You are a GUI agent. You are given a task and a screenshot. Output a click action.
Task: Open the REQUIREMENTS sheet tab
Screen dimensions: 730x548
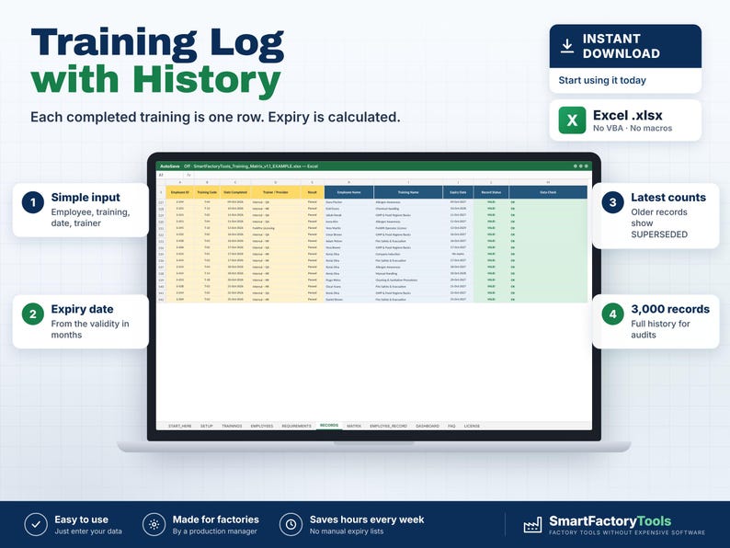(296, 426)
